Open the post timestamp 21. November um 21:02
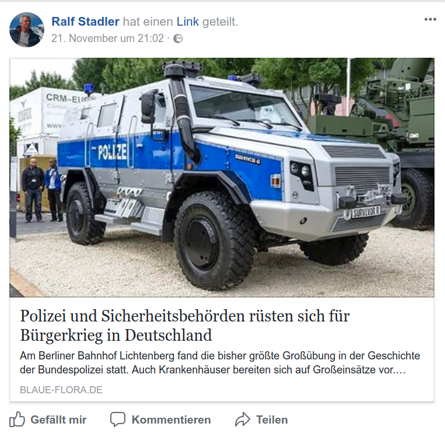445x437 pixels. [107, 39]
